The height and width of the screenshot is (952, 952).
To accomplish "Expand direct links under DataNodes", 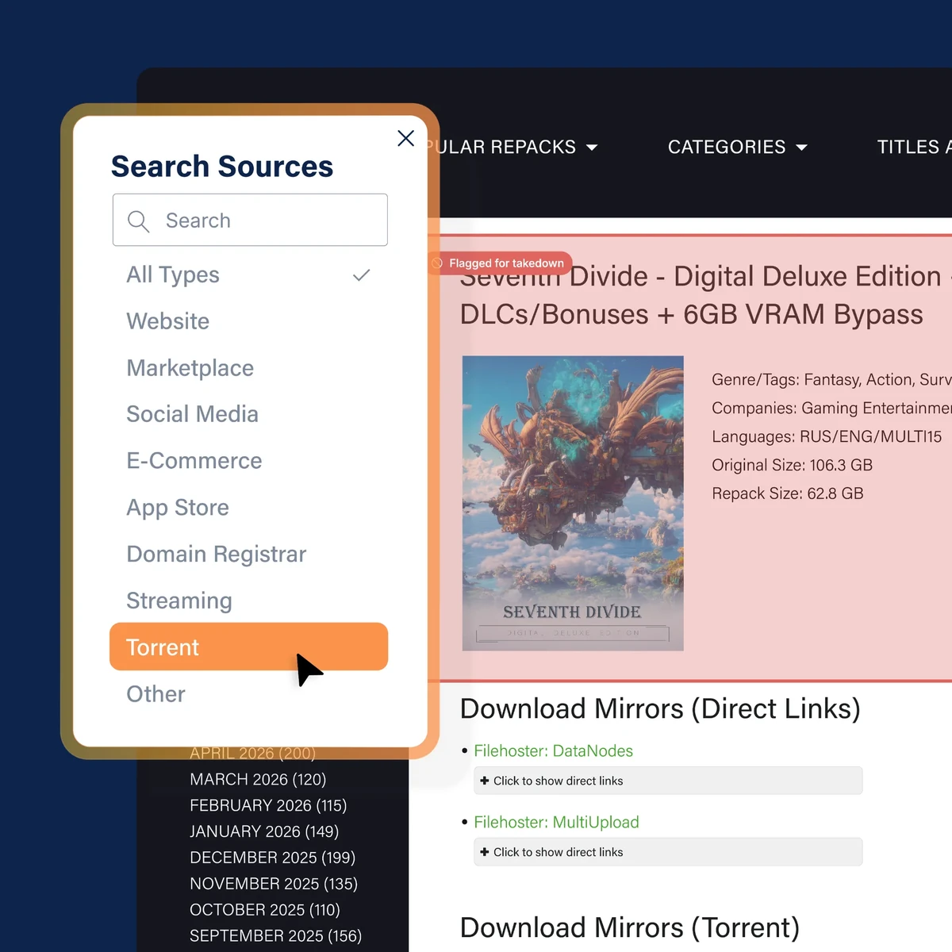I will point(668,781).
